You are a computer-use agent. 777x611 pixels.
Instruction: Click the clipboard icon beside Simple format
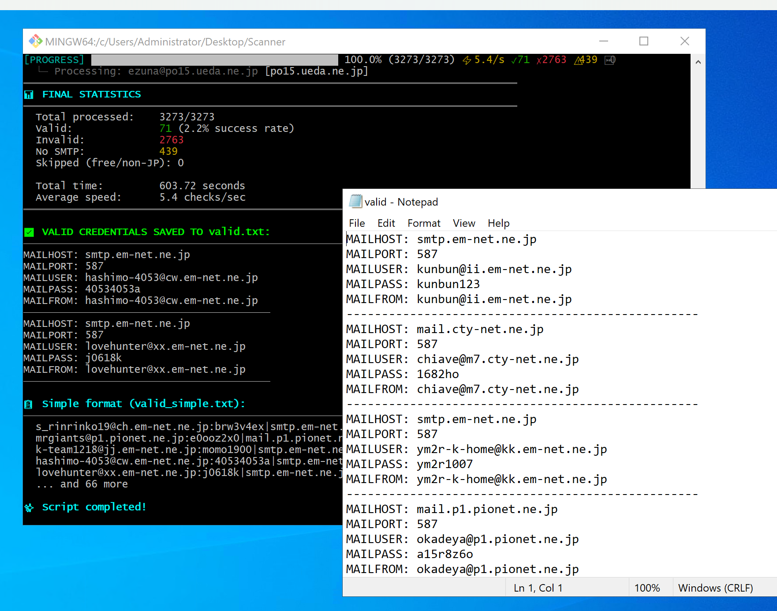click(x=29, y=404)
